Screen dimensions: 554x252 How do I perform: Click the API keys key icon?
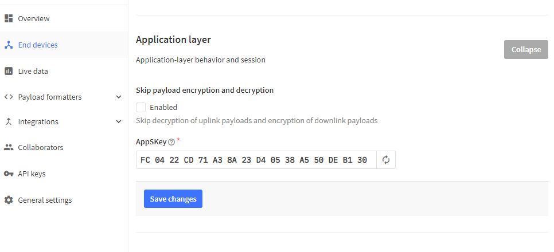point(9,174)
